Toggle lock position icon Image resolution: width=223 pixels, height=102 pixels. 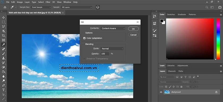point(174,87)
